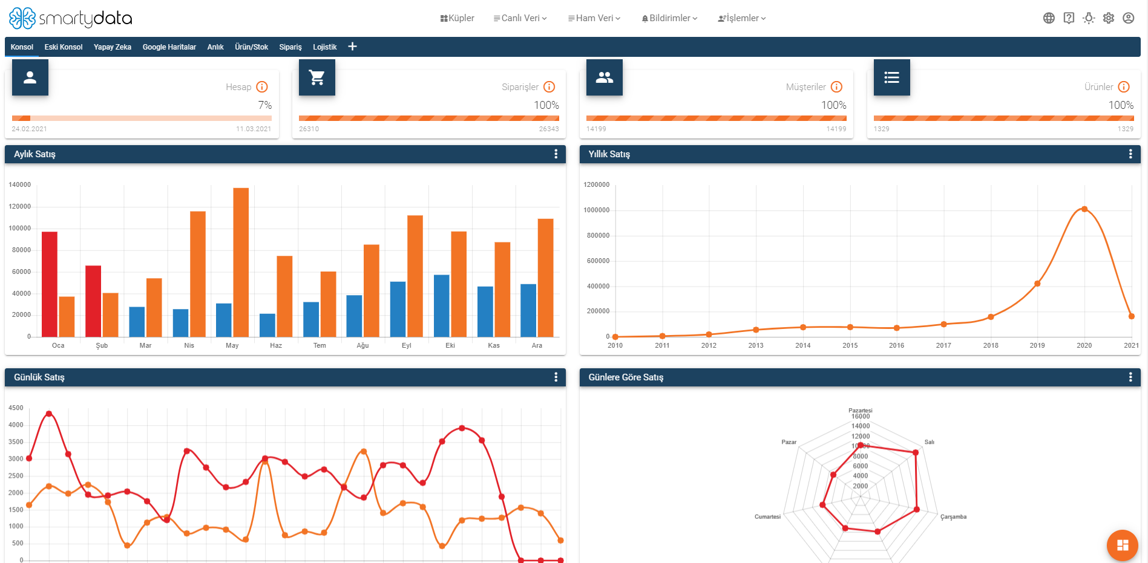Click the orange dashboard floating button
This screenshot has height=563, width=1148.
1123,545
